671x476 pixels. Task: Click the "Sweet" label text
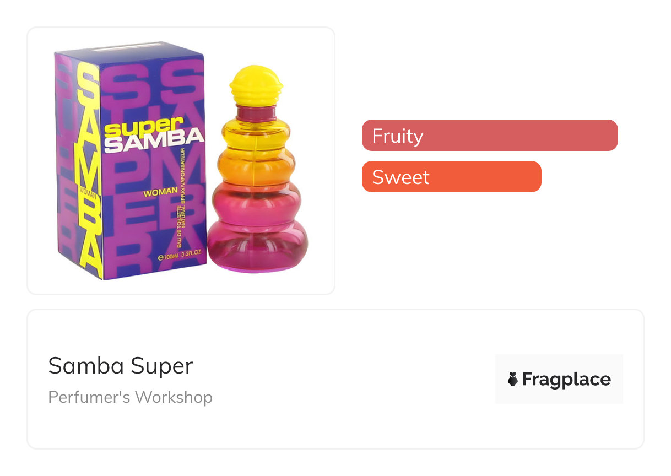point(401,177)
